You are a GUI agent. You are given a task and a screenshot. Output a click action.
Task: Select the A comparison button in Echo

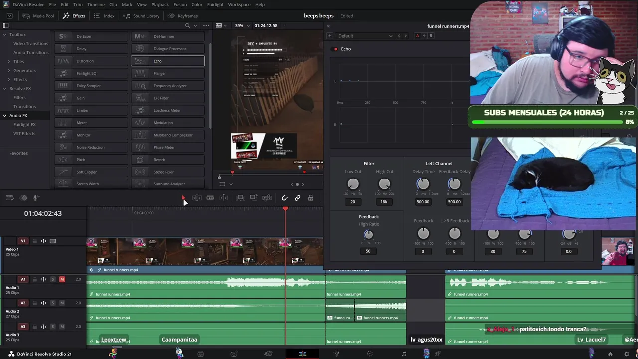pyautogui.click(x=418, y=36)
